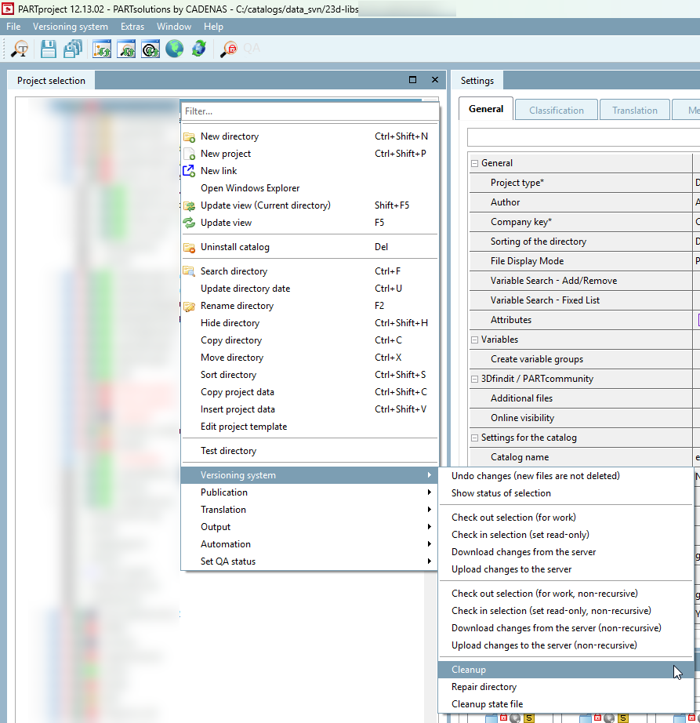
Task: Select Check out selection (for work)
Action: click(x=566, y=518)
